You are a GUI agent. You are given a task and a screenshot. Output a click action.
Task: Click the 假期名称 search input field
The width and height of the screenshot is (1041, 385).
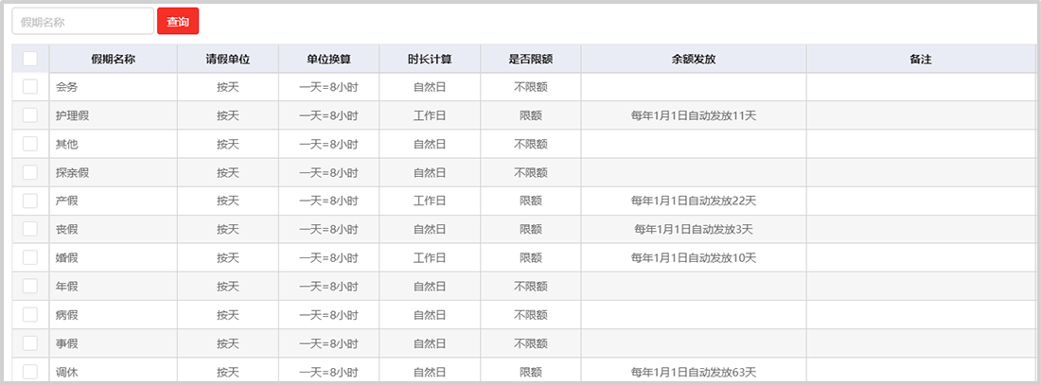coord(82,21)
